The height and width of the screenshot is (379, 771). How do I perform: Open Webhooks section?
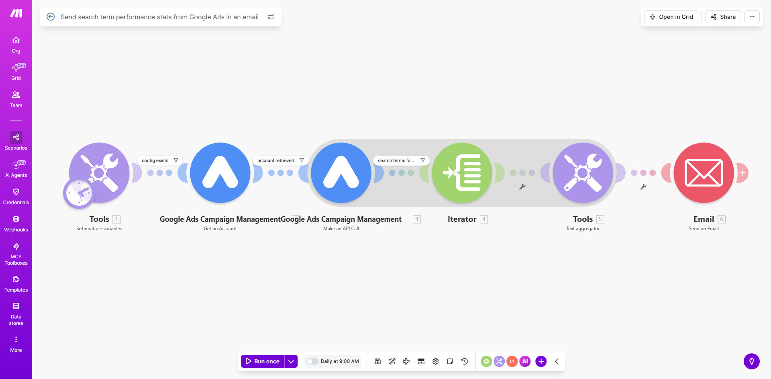point(16,224)
